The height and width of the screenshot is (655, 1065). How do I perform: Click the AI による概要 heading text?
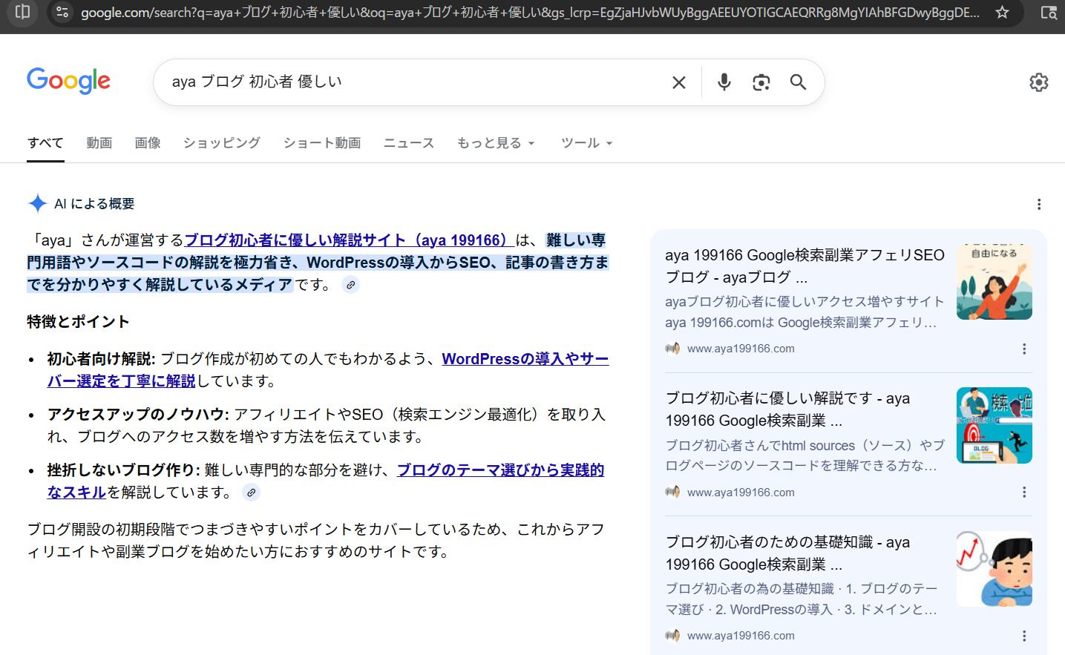94,204
